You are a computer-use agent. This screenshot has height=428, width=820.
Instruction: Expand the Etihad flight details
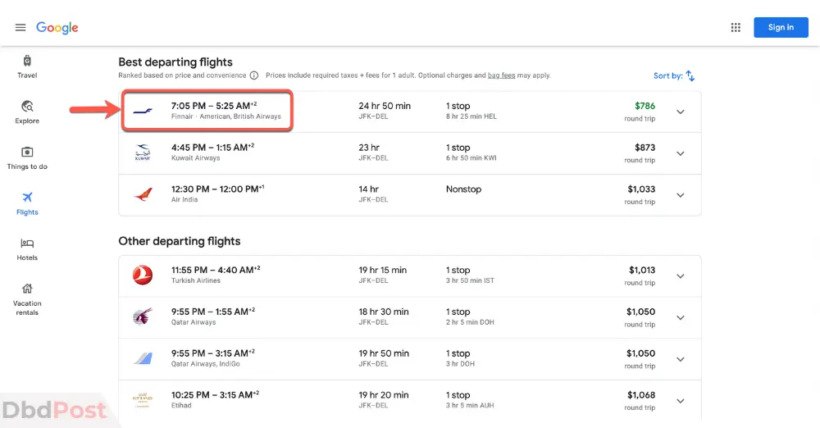pos(681,401)
